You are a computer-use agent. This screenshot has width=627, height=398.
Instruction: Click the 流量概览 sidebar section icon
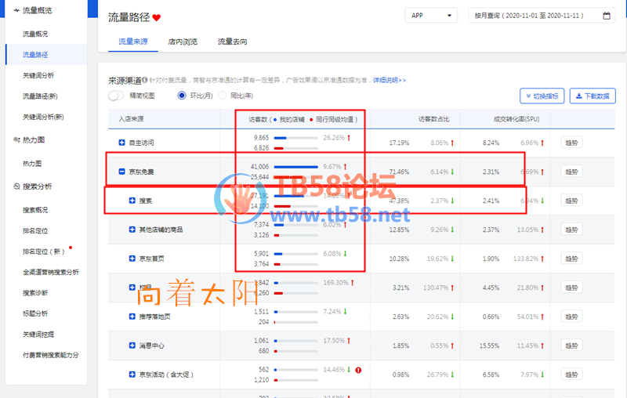tap(16, 10)
